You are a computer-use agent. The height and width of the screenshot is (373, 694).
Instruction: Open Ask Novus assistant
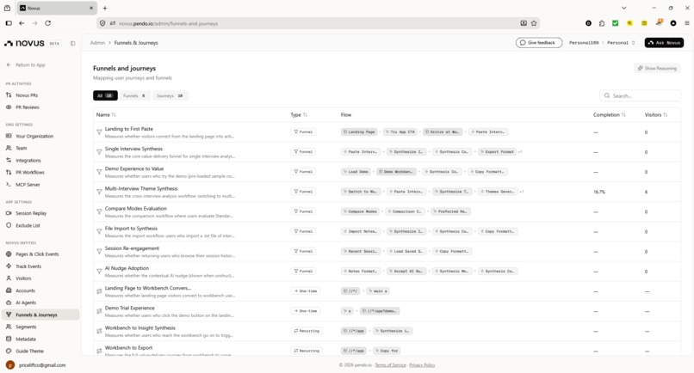point(664,43)
